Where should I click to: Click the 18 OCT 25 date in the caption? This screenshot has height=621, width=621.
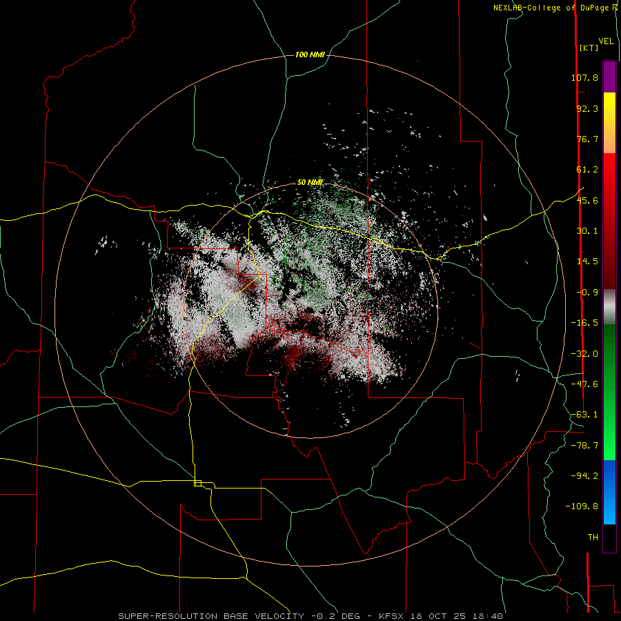click(x=438, y=616)
